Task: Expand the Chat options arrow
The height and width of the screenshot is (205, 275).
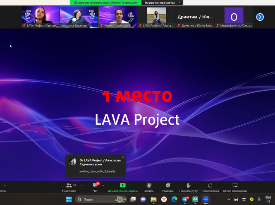Action: (103, 185)
